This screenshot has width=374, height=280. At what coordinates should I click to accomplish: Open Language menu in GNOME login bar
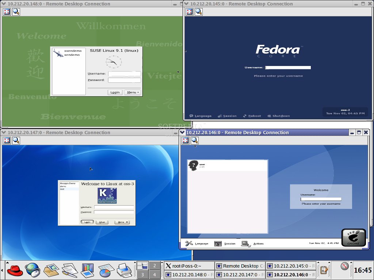[197, 244]
